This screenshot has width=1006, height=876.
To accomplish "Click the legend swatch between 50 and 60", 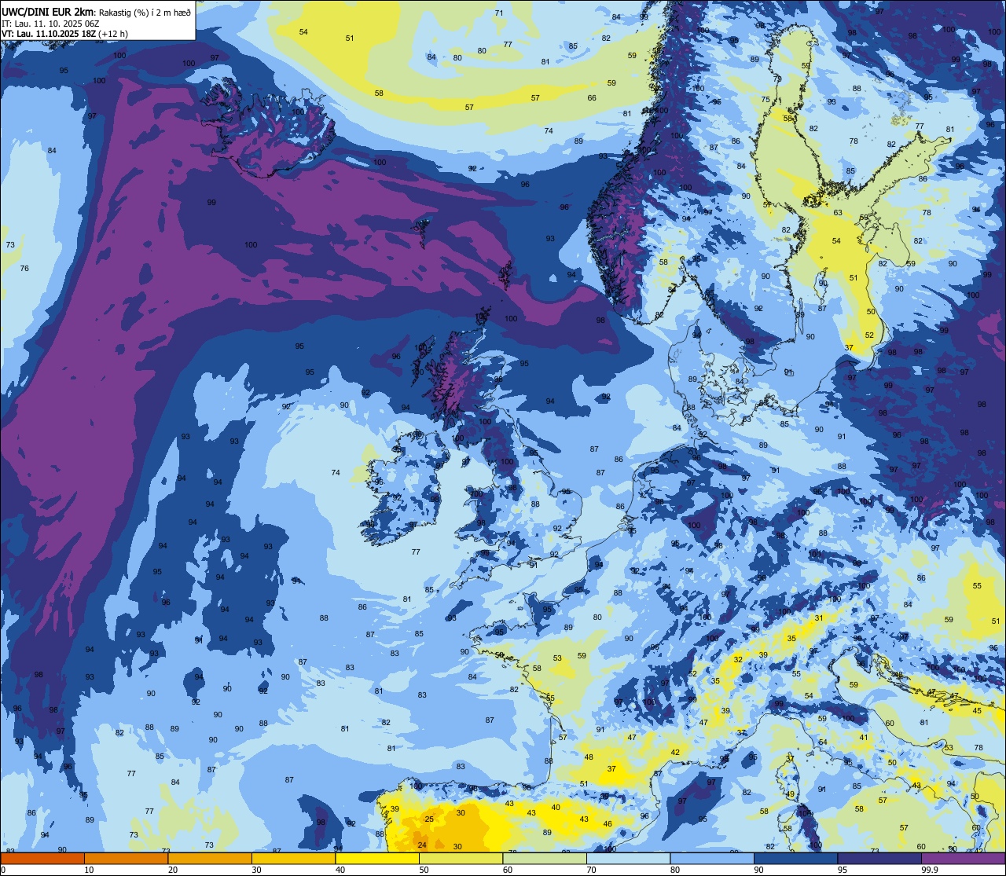I will pyautogui.click(x=461, y=858).
